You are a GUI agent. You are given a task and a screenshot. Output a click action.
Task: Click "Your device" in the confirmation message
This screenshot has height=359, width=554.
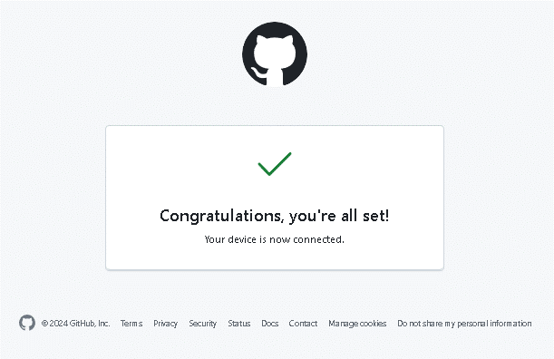coord(230,239)
